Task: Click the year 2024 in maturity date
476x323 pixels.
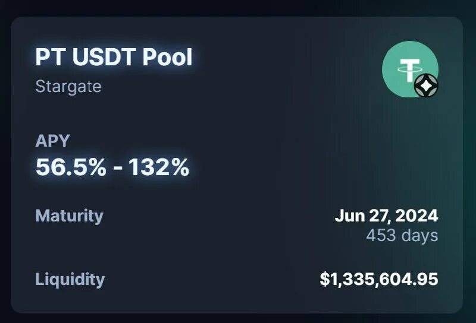Action: 418,216
